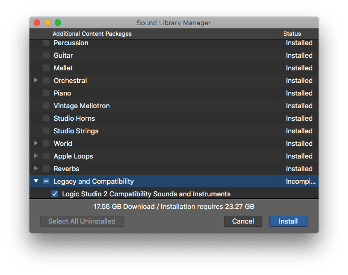This screenshot has width=348, height=275.
Task: Click the Installed status for Guitar
Action: (299, 55)
